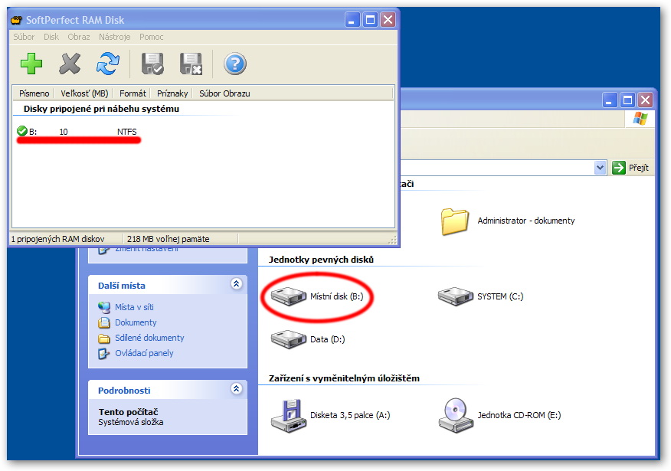The width and height of the screenshot is (671, 471).
Task: Click the SoftPerfect RAM Disk title bar icon
Action: click(16, 20)
